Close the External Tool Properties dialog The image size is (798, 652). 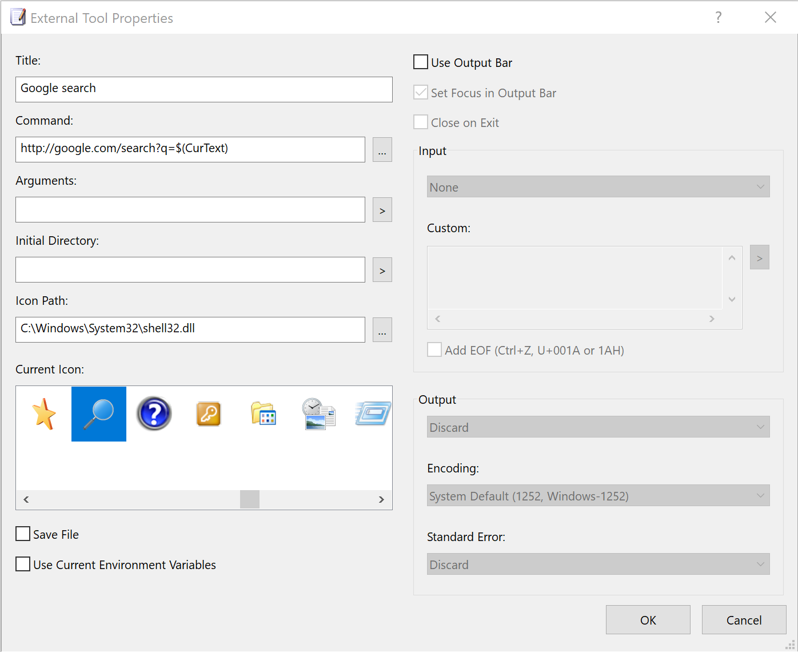[771, 17]
